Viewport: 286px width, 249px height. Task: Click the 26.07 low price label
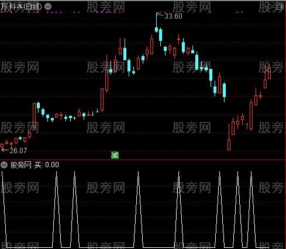(18, 150)
